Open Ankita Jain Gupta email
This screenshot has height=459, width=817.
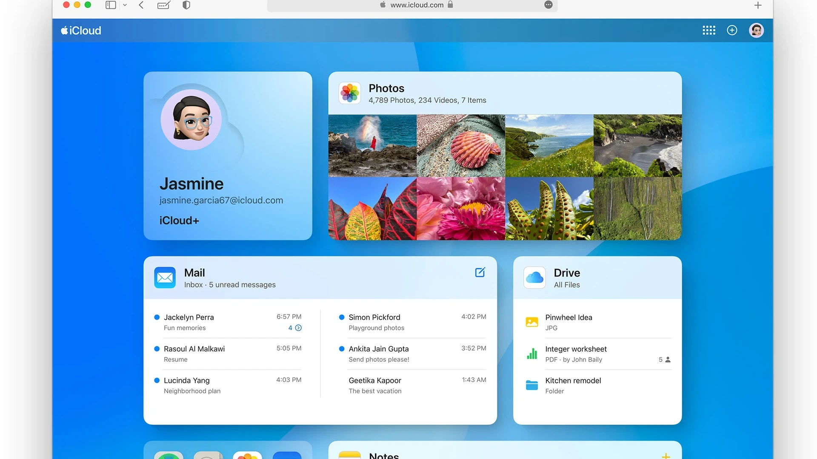coord(412,354)
